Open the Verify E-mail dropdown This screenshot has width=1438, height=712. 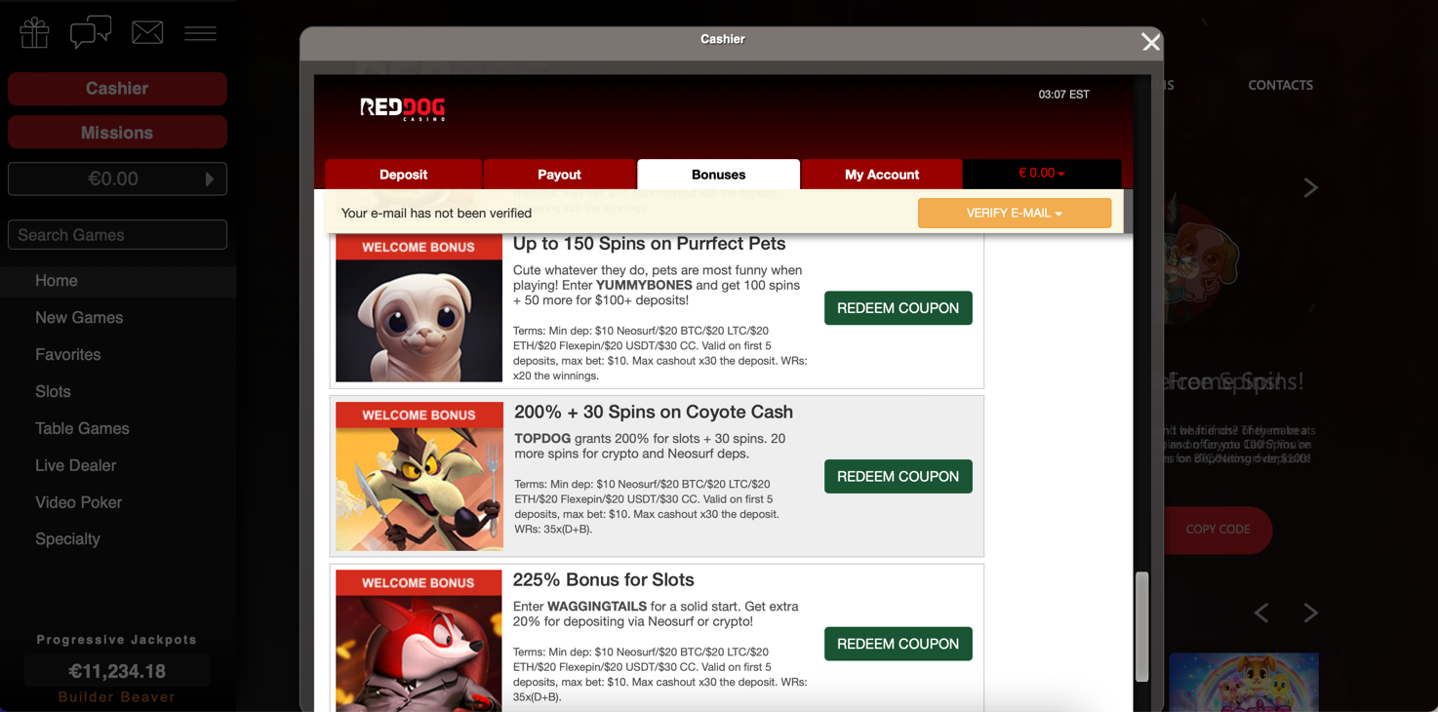[1015, 214]
